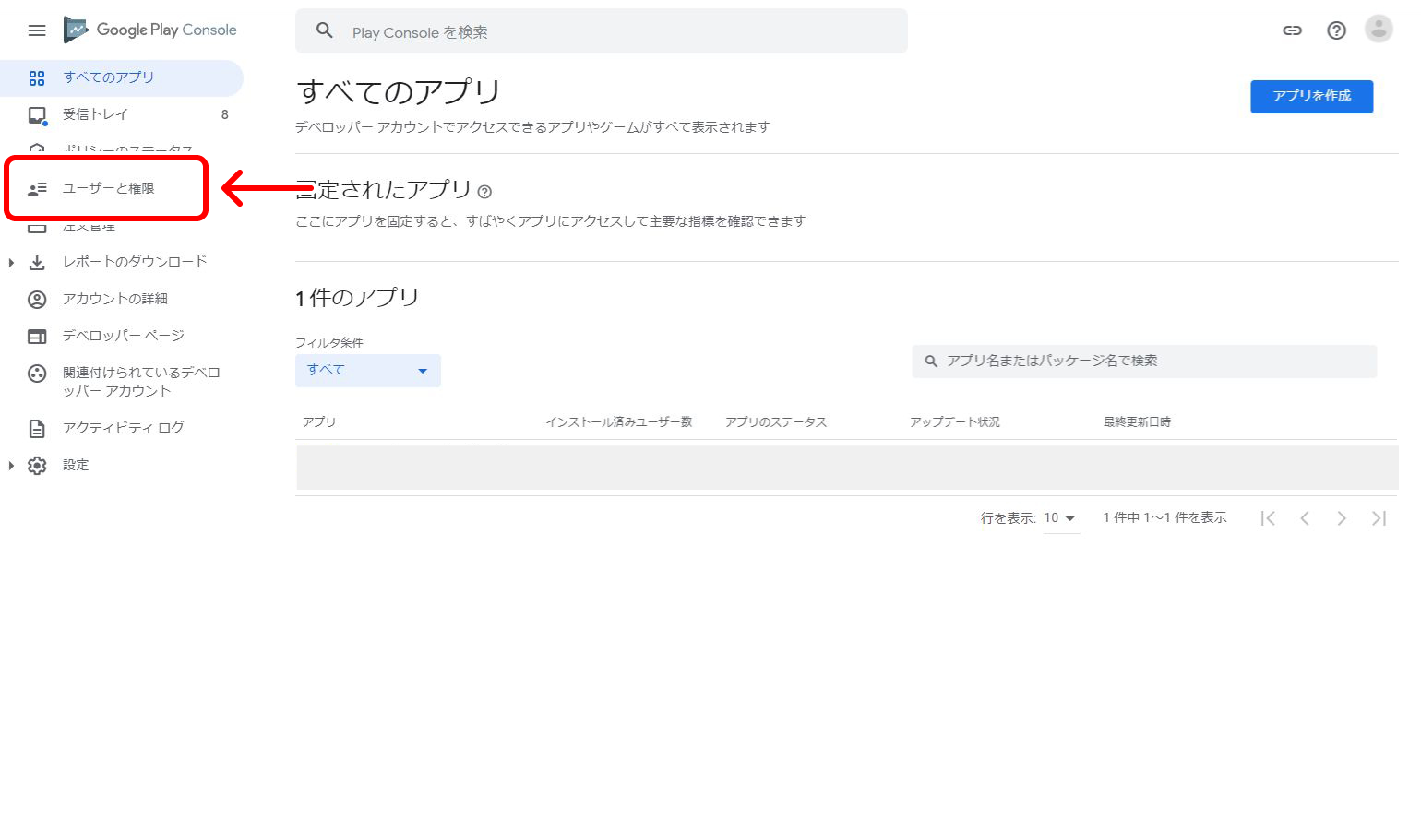This screenshot has width=1421, height=830.
Task: Open 関連付けられているデベロッパー アカウント
Action: (x=140, y=382)
